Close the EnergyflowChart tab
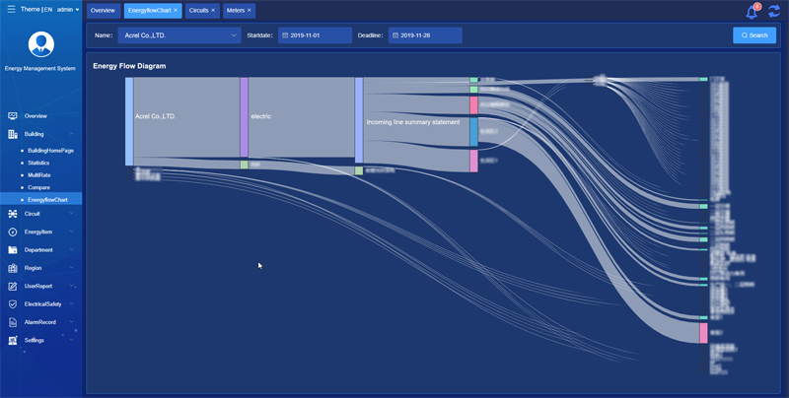789x398 pixels. click(176, 10)
